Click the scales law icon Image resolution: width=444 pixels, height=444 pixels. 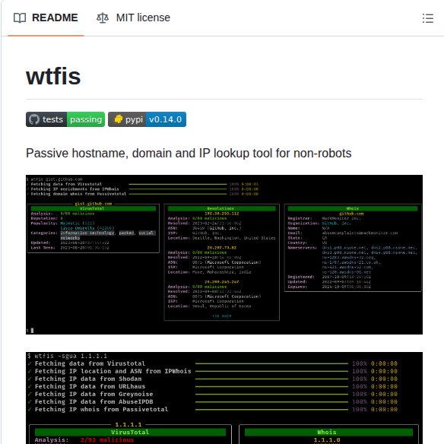click(x=103, y=17)
